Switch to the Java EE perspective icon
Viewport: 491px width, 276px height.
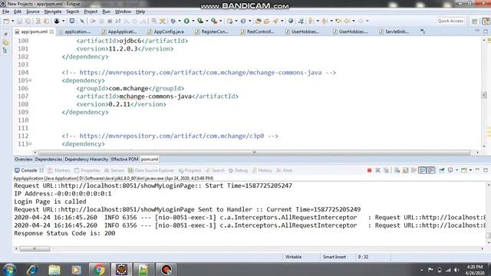(x=486, y=21)
